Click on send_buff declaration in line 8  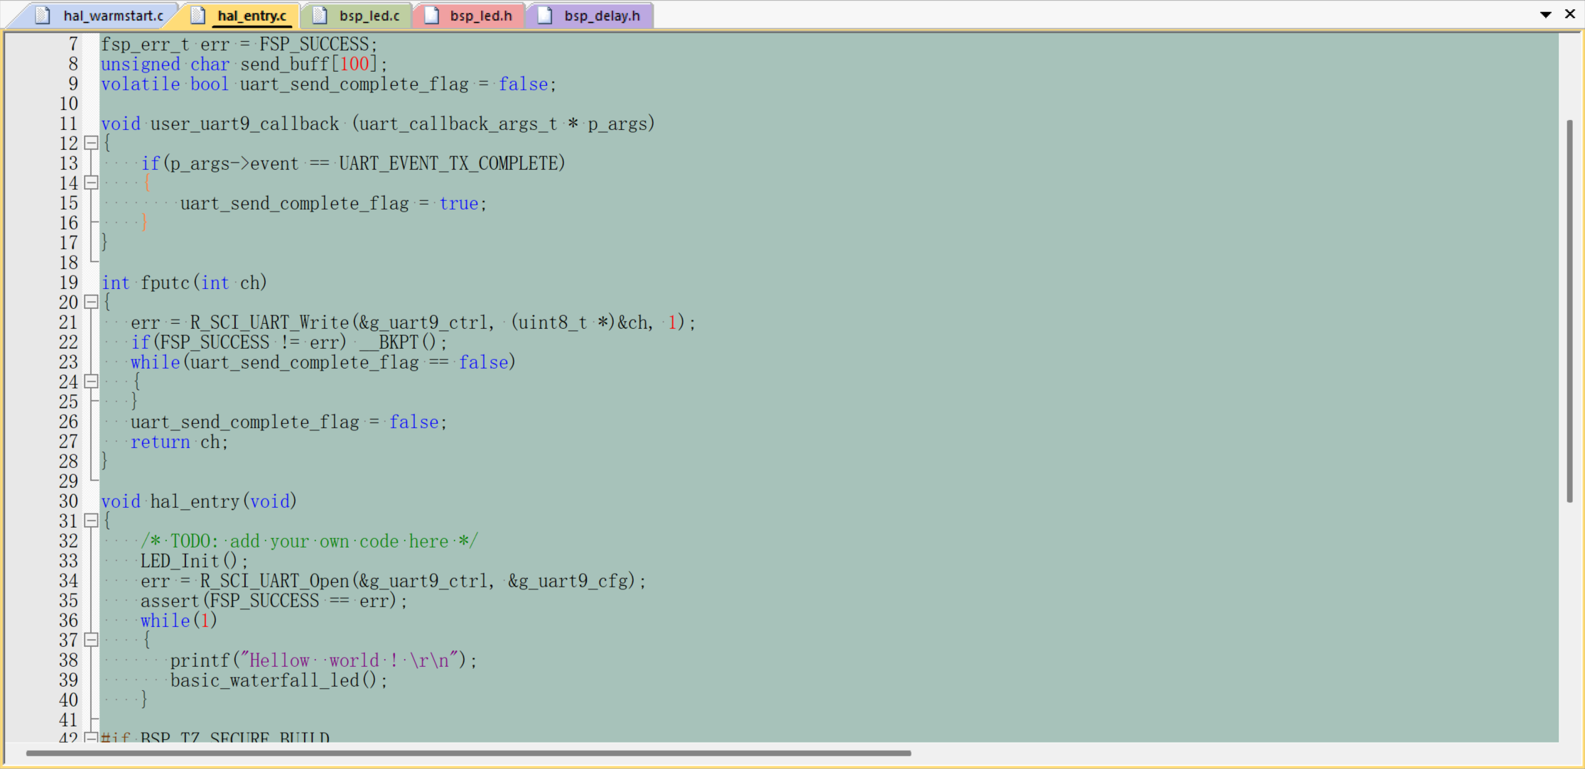coord(285,64)
